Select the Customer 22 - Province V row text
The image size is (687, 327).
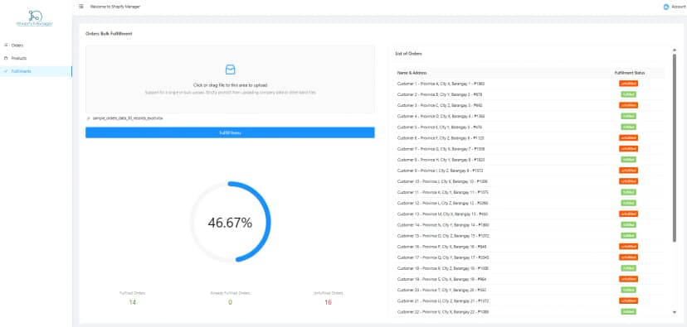coord(442,312)
